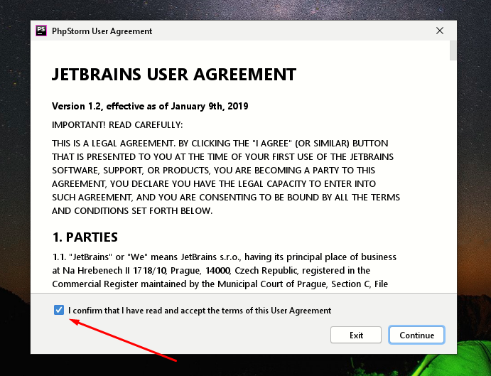Click the line starting '1.1. "JetBrains" or "We"'
491x376 pixels.
click(x=225, y=257)
